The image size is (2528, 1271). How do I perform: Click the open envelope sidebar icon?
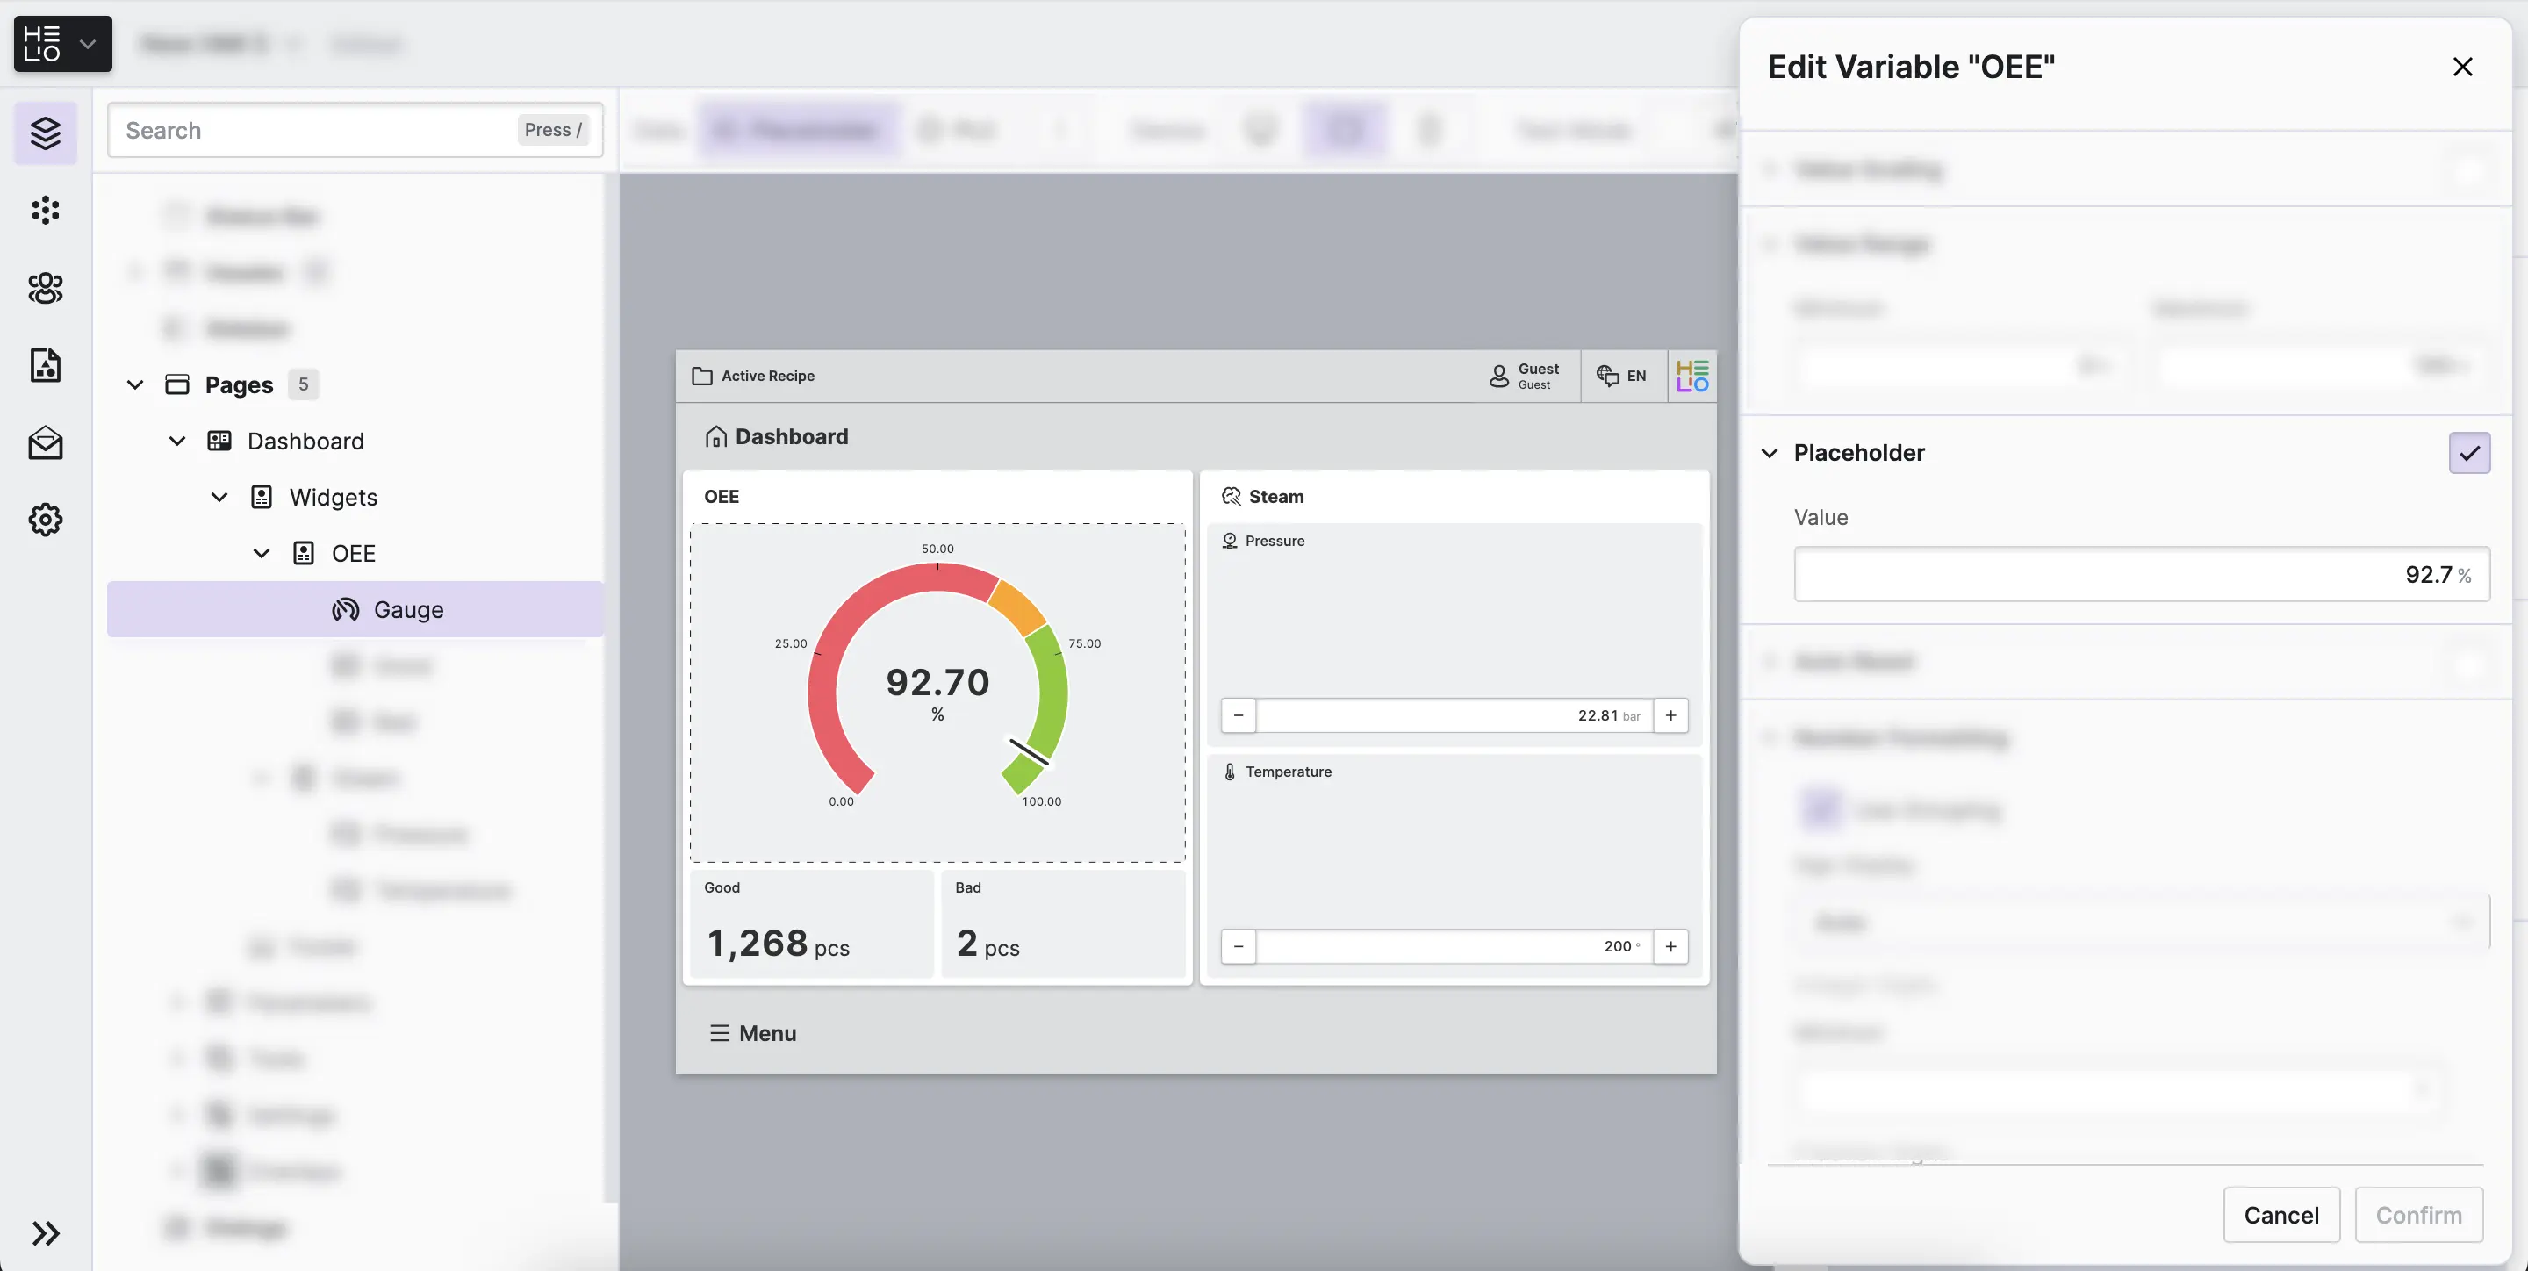pos(45,442)
